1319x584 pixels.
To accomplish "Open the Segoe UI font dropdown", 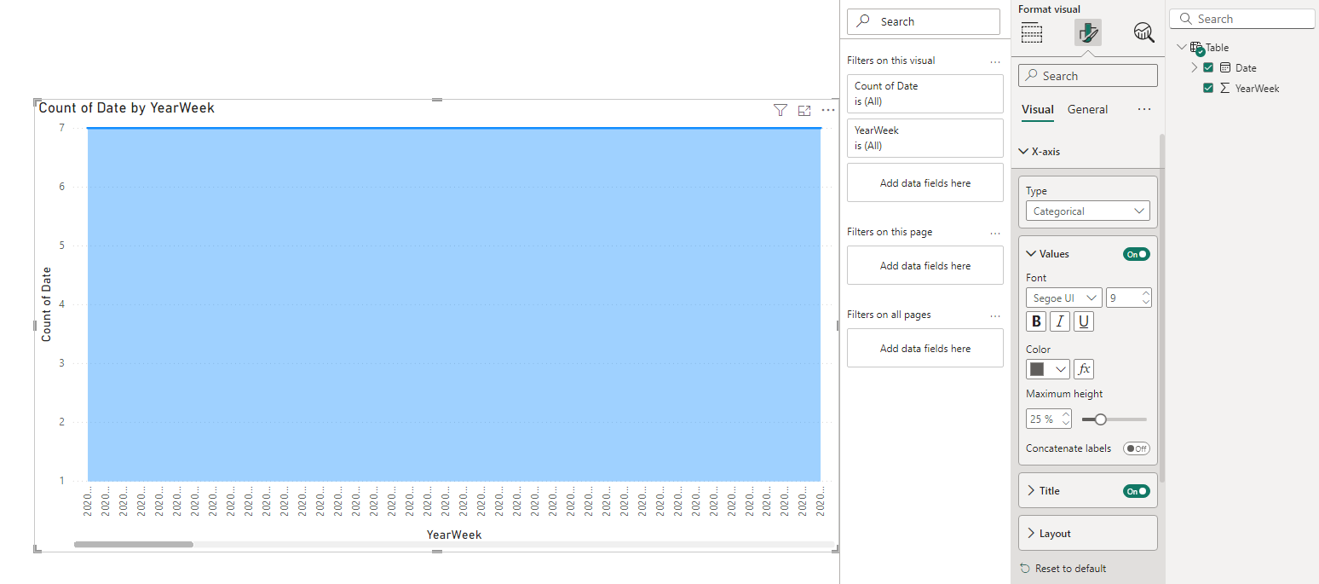I will pyautogui.click(x=1064, y=298).
